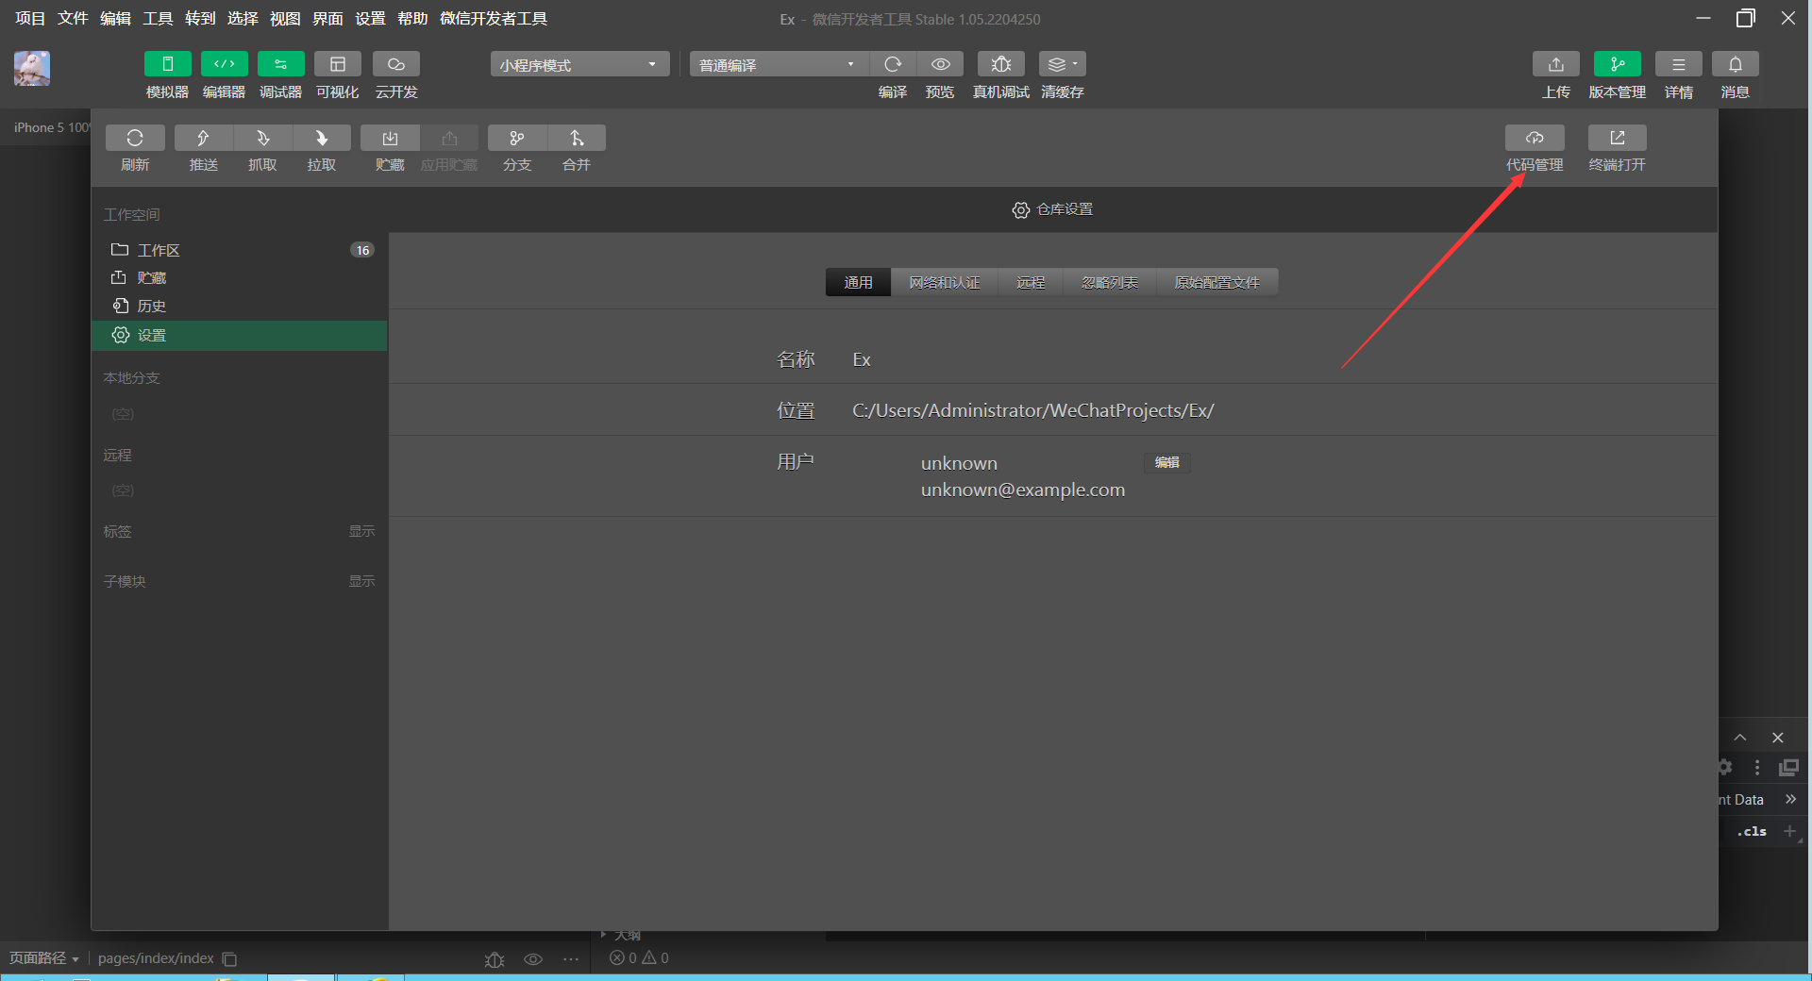Open the 项目 menu
1812x981 pixels.
(x=30, y=18)
